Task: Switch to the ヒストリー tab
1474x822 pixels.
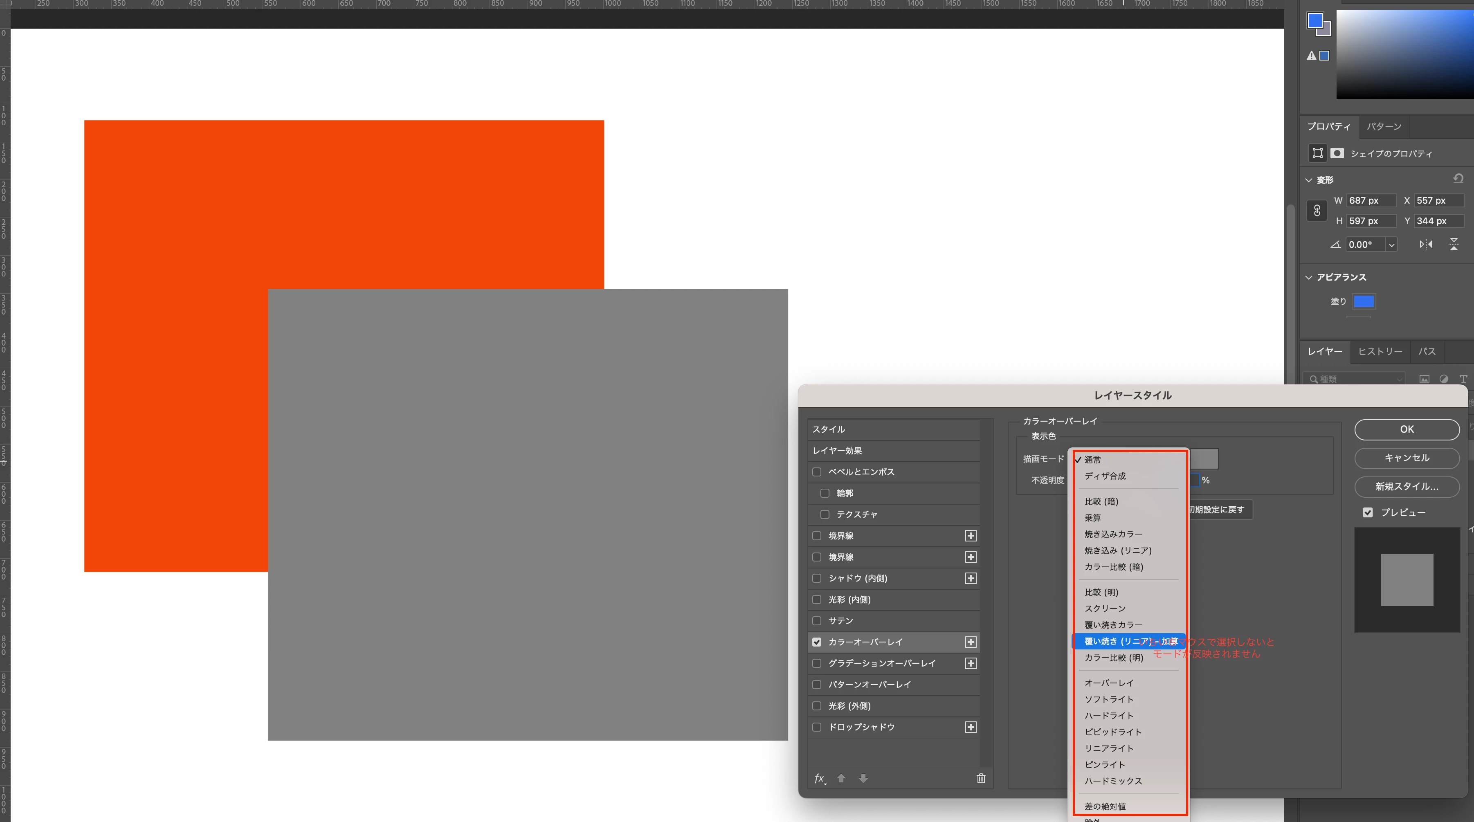Action: (1380, 351)
